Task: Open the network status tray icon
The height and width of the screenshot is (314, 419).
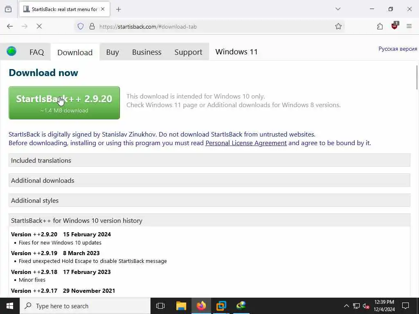Action: 356,306
